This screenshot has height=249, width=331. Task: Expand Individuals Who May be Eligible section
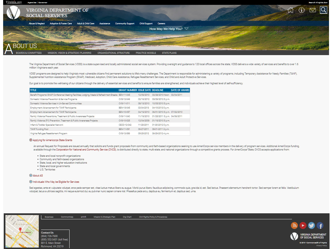pos(31,182)
